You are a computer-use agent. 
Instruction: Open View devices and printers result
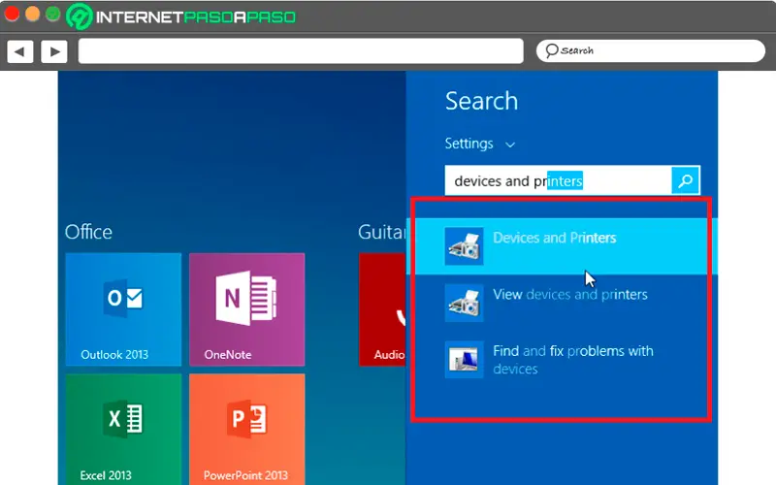[562, 303]
